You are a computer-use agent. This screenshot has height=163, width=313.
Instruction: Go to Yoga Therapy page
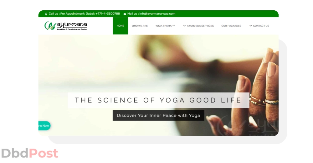coord(165,26)
